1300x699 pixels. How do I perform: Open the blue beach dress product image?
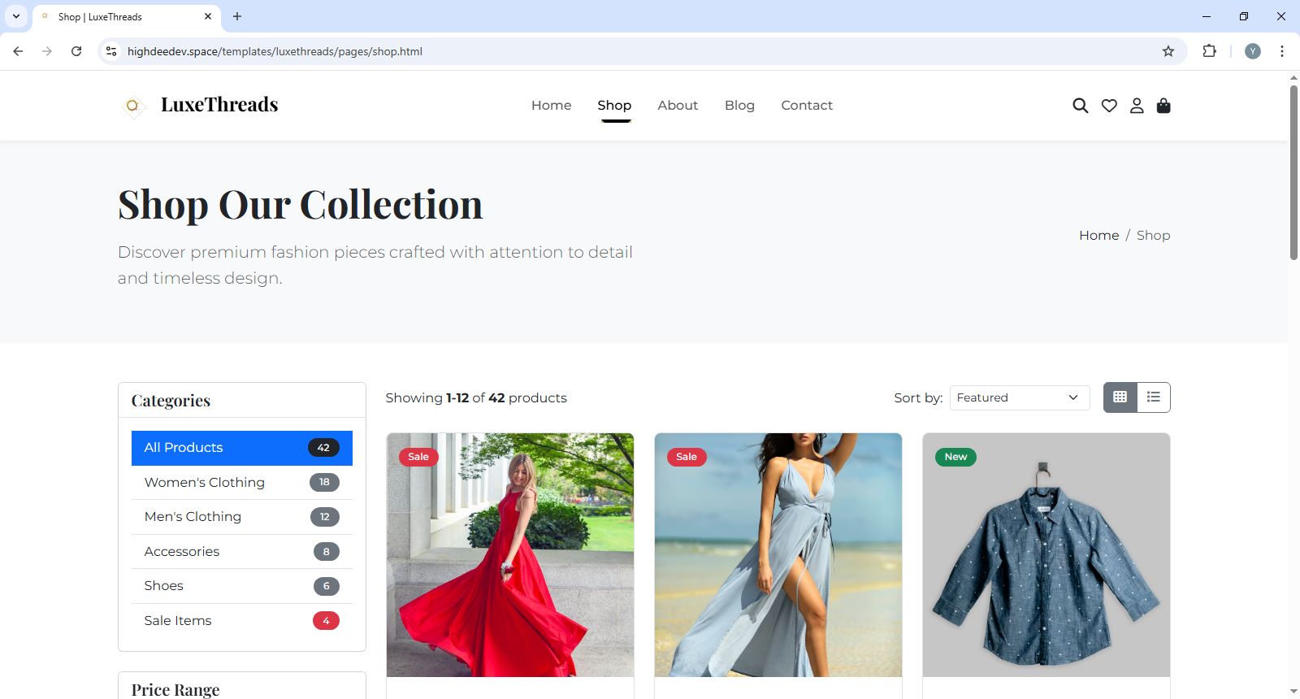click(778, 555)
